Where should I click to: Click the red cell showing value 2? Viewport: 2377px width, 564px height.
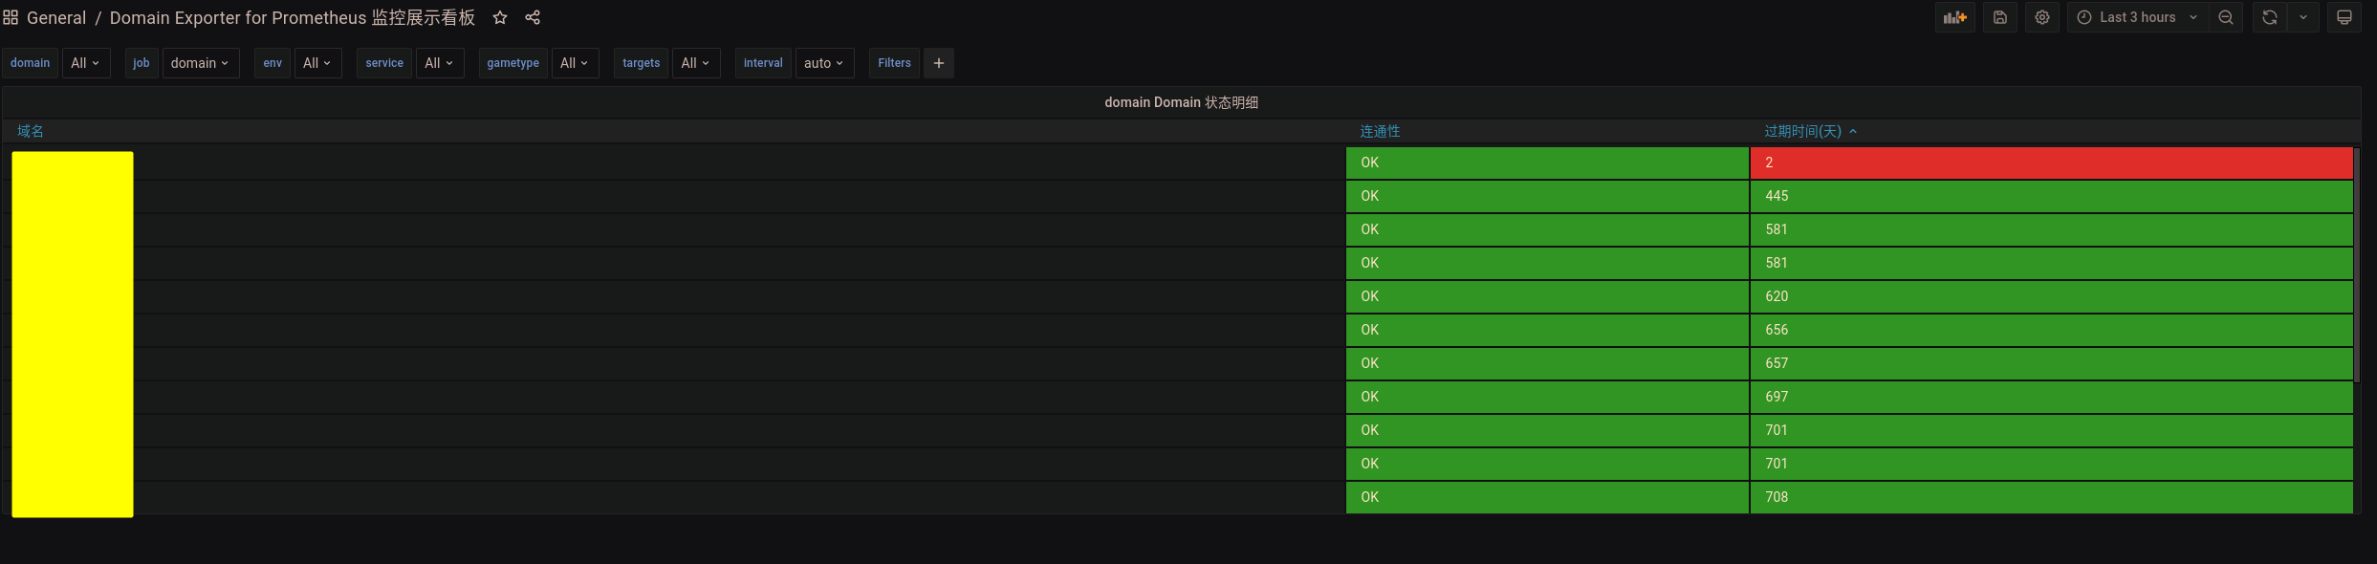[x=2050, y=163]
